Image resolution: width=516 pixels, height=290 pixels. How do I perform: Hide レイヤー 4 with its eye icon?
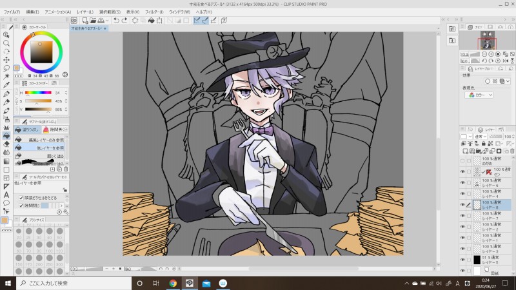pyautogui.click(x=462, y=194)
